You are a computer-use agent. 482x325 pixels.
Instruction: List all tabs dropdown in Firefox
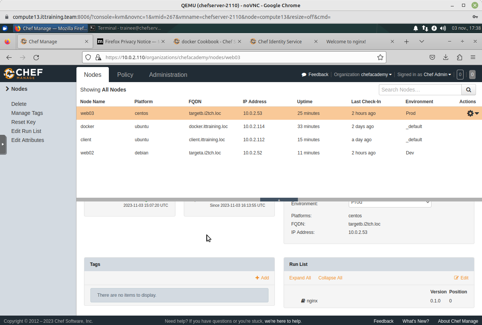click(x=422, y=41)
